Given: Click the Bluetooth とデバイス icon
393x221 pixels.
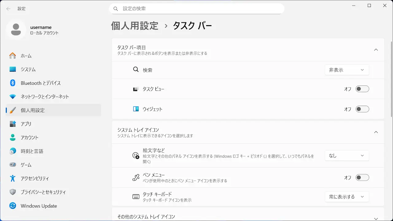Looking at the screenshot, I should pos(13,83).
